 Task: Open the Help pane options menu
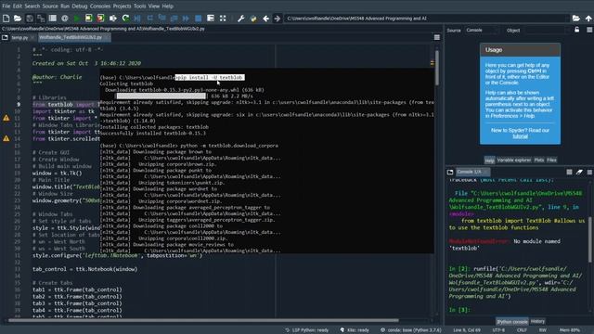point(589,30)
